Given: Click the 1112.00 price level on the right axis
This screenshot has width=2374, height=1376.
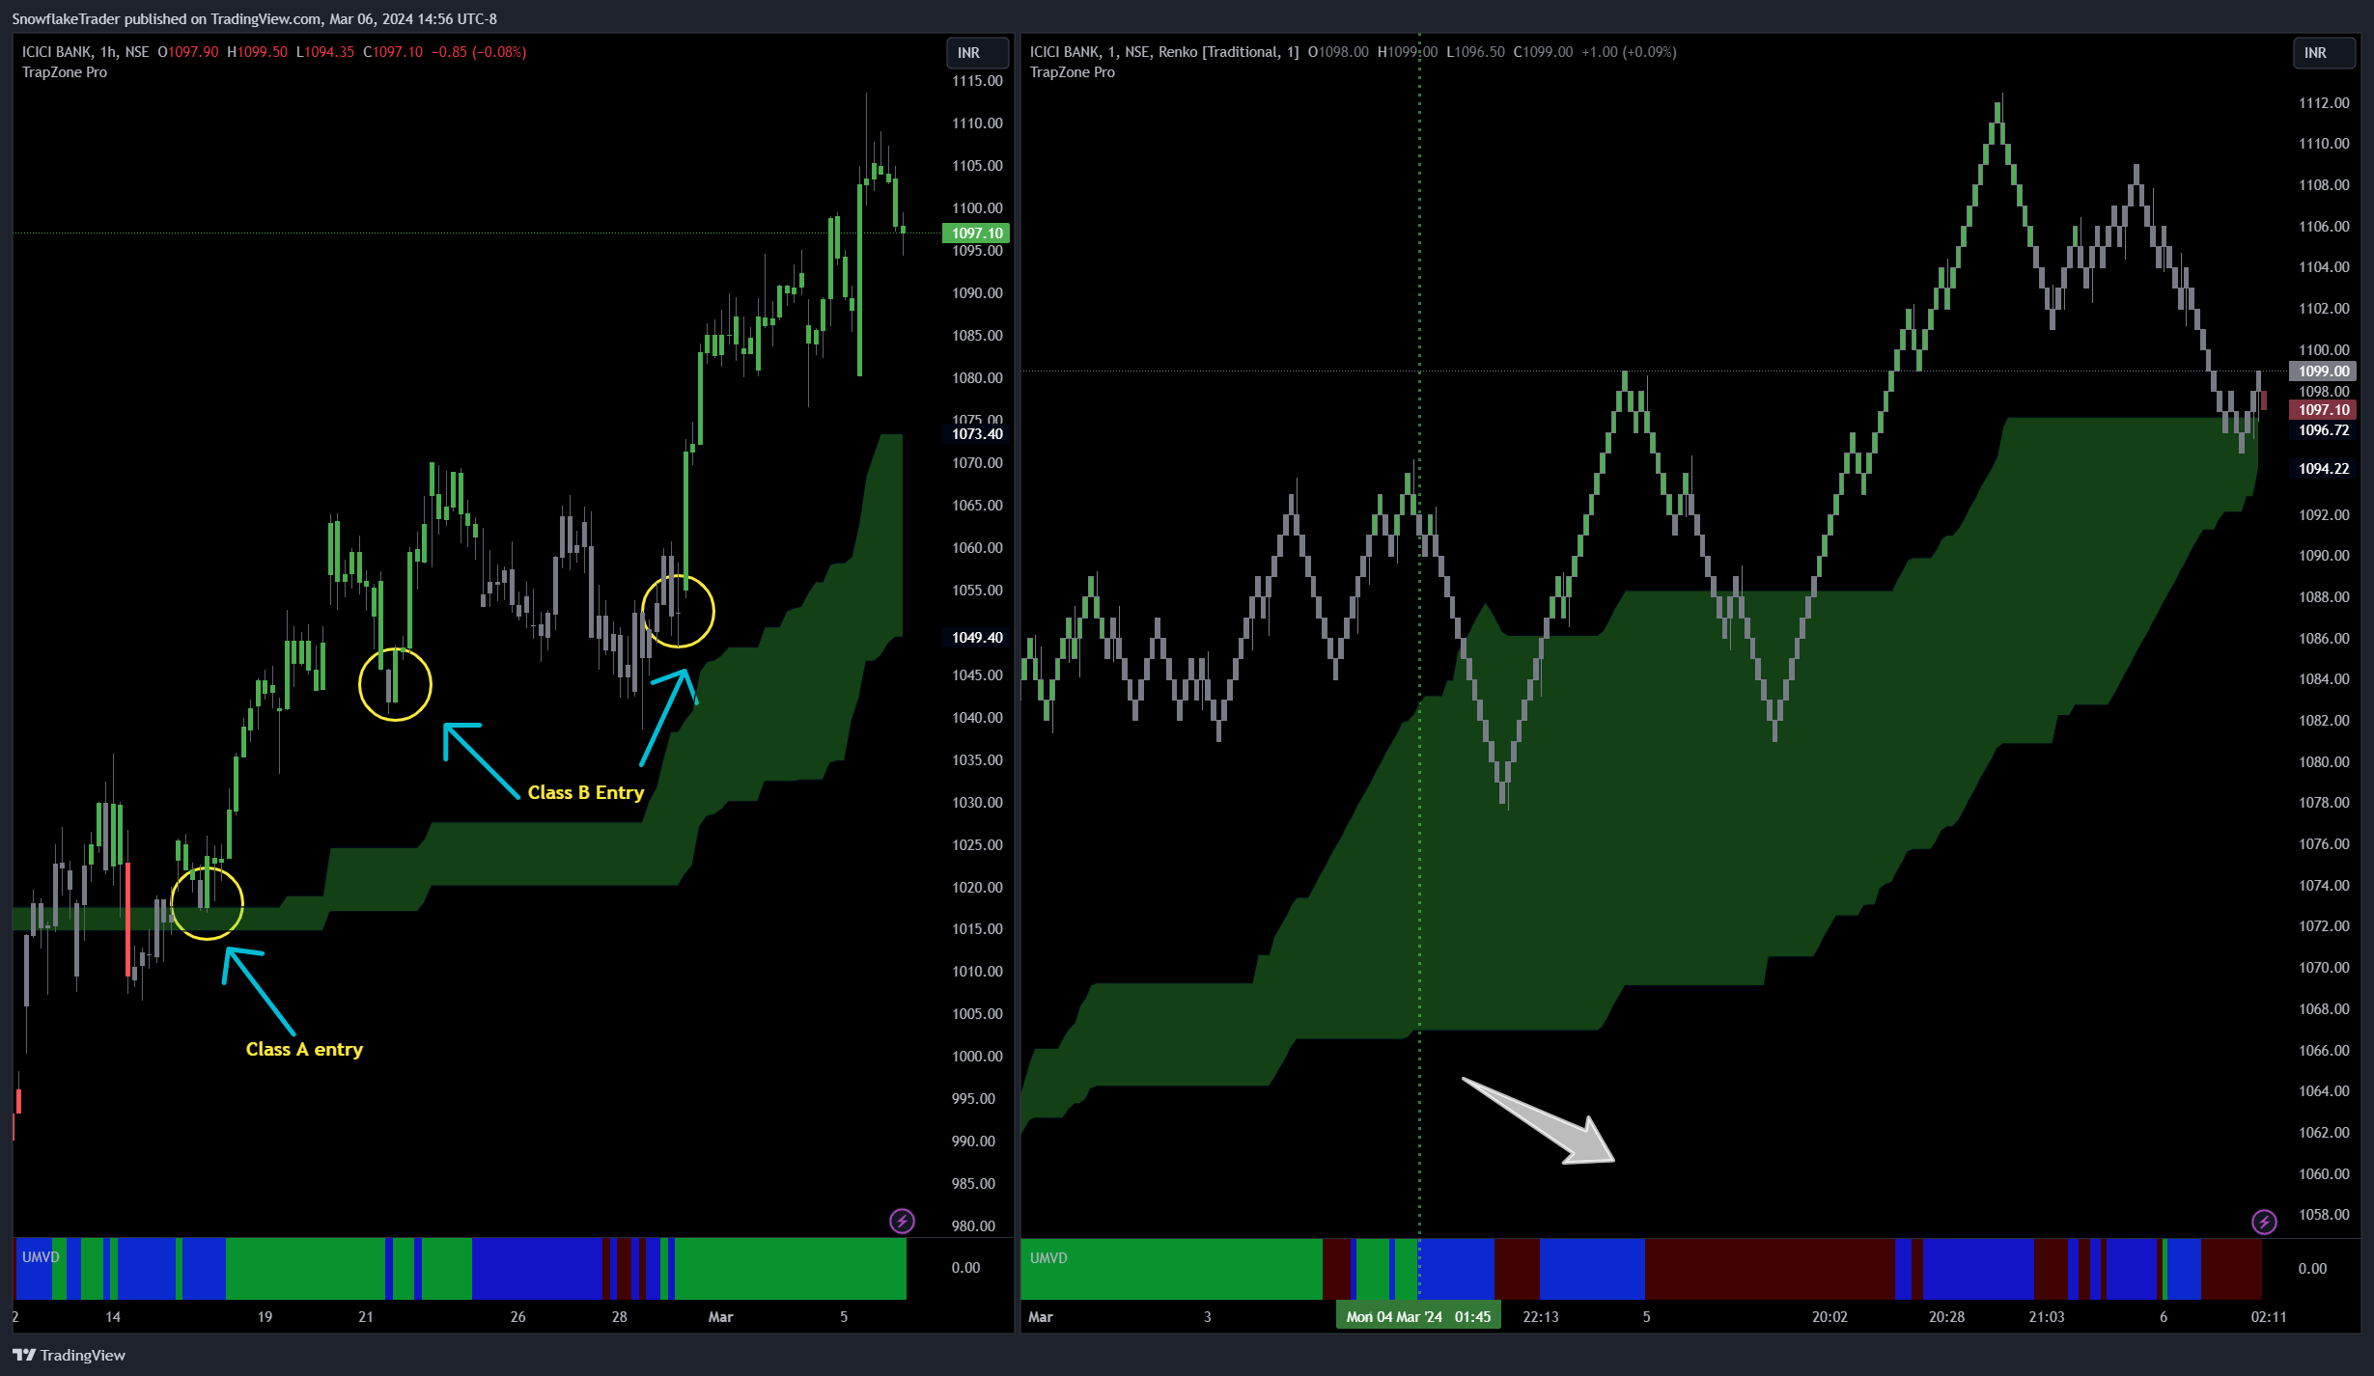Looking at the screenshot, I should click(2324, 103).
